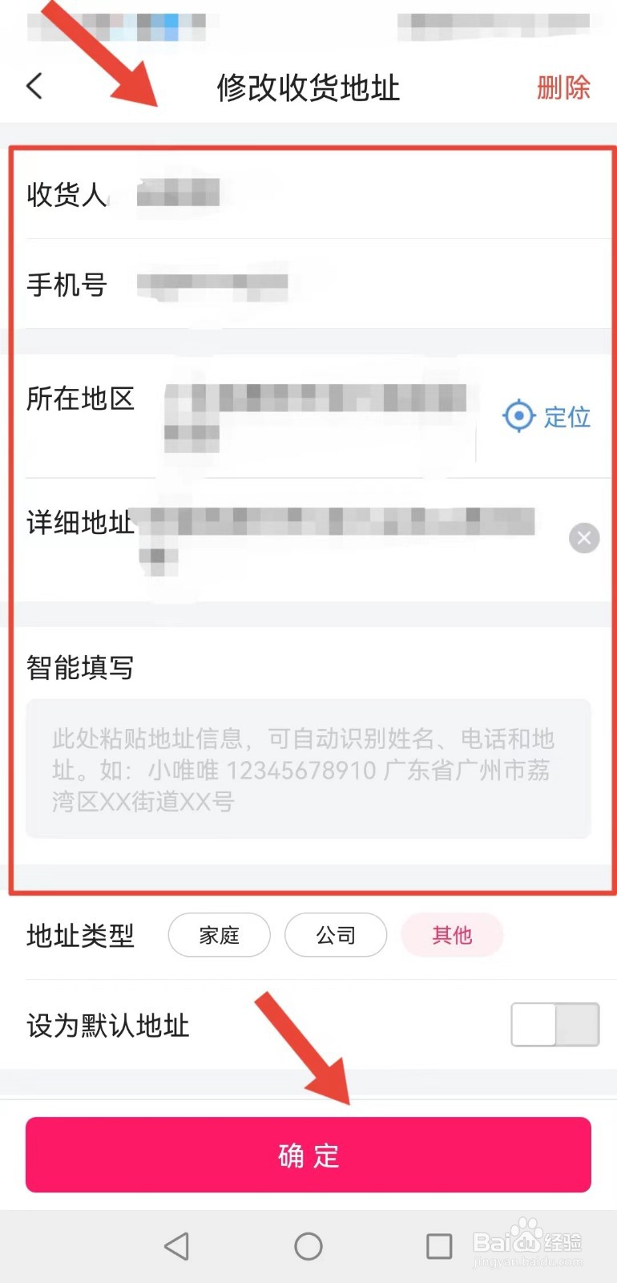Tap the 收货人 name field
Image resolution: width=617 pixels, height=1283 pixels.
(308, 194)
